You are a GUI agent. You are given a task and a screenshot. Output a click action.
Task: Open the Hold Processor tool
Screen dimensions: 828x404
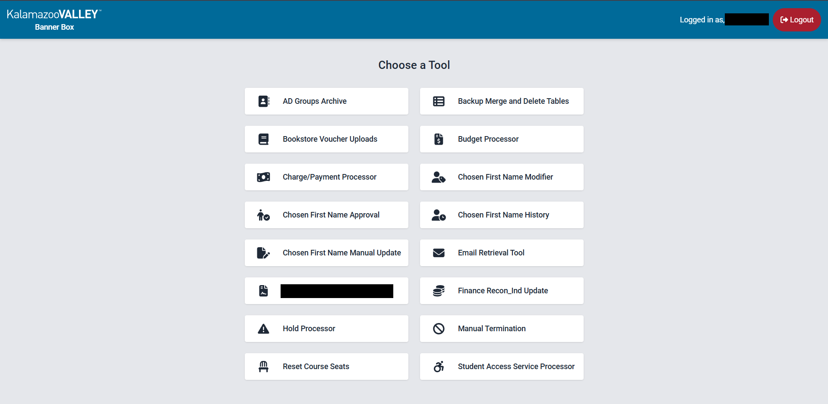click(x=326, y=329)
